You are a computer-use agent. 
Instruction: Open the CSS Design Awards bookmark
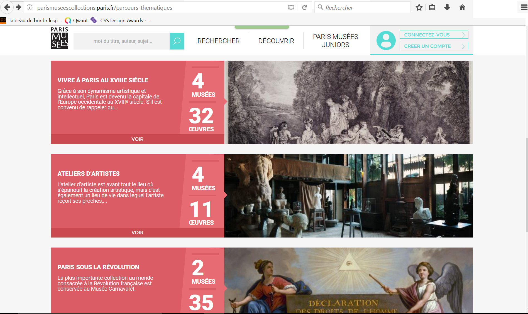point(121,20)
